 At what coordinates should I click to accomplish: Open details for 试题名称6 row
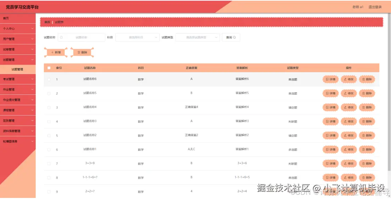coord(330,79)
